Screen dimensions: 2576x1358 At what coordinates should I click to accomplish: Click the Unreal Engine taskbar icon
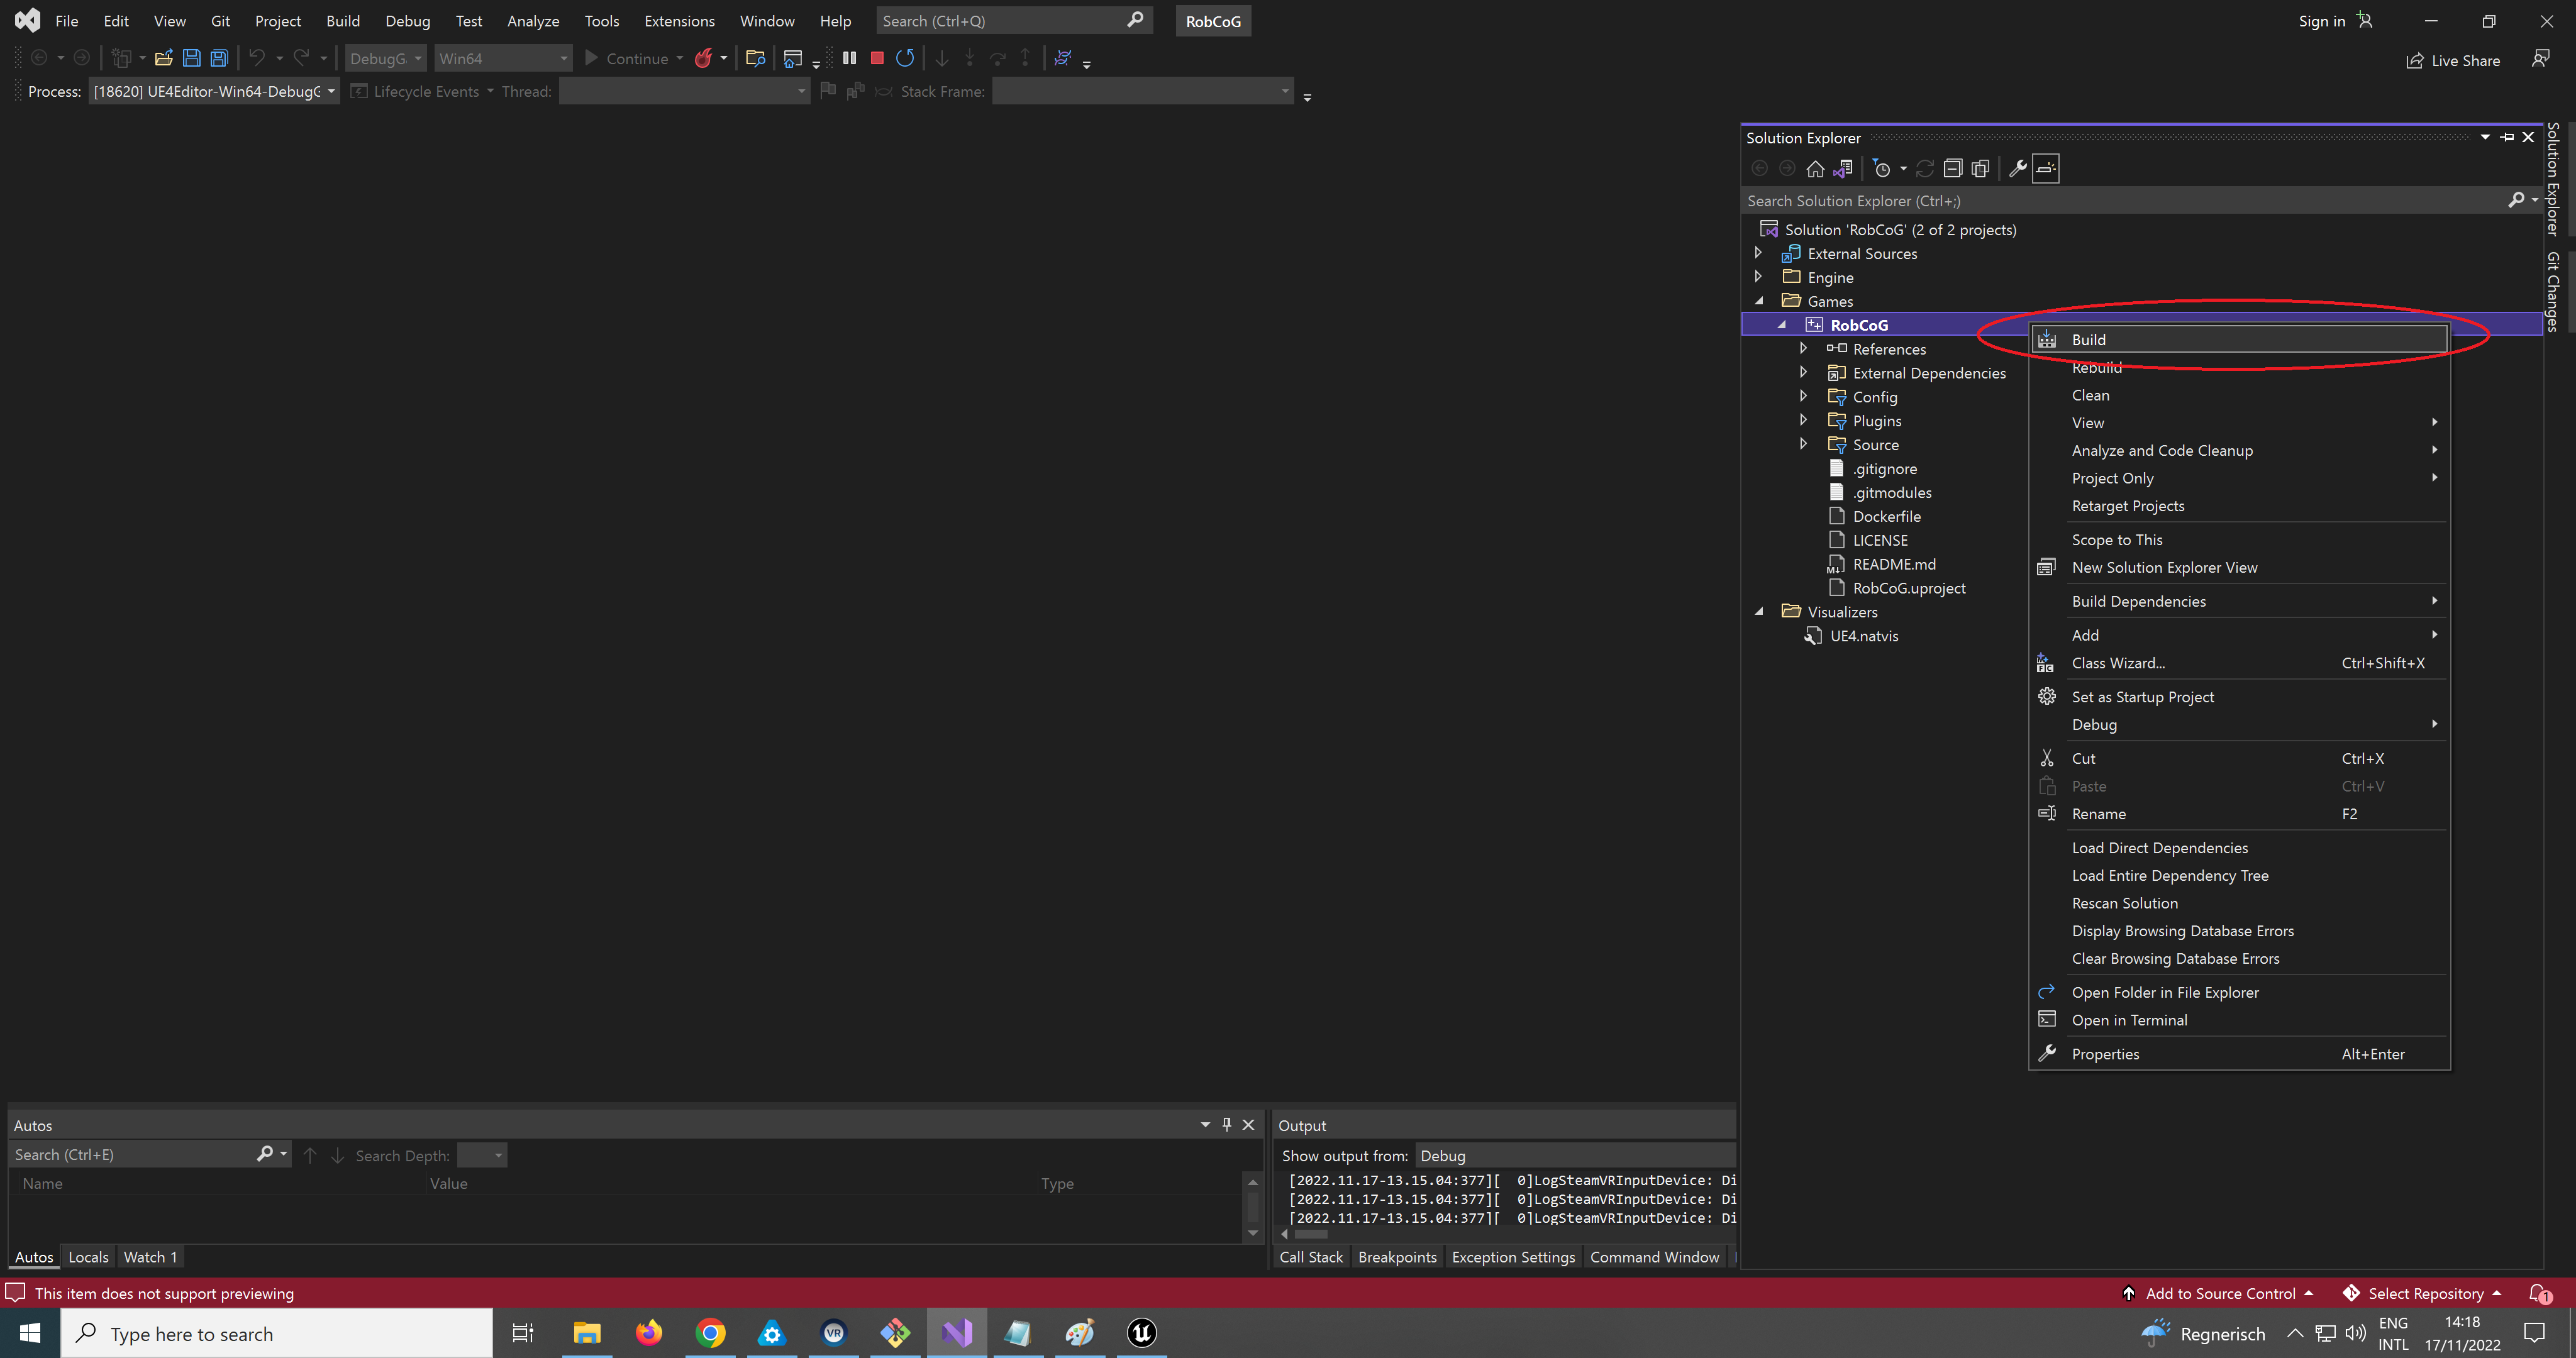(1141, 1333)
